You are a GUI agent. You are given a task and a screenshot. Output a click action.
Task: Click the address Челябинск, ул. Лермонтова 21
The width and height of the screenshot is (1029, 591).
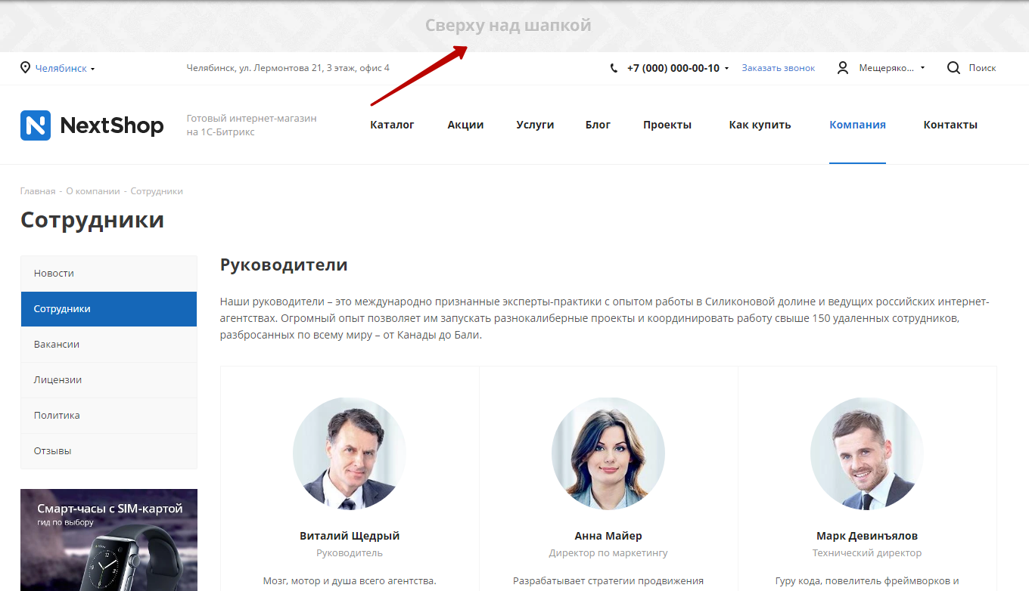click(288, 68)
